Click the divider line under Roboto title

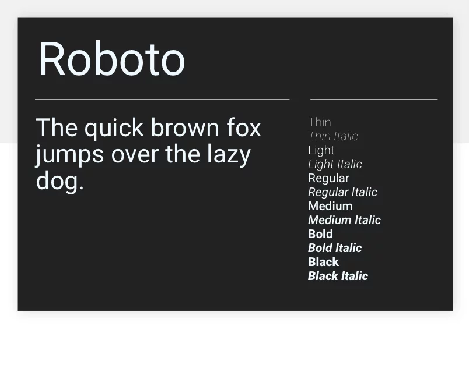pos(162,99)
